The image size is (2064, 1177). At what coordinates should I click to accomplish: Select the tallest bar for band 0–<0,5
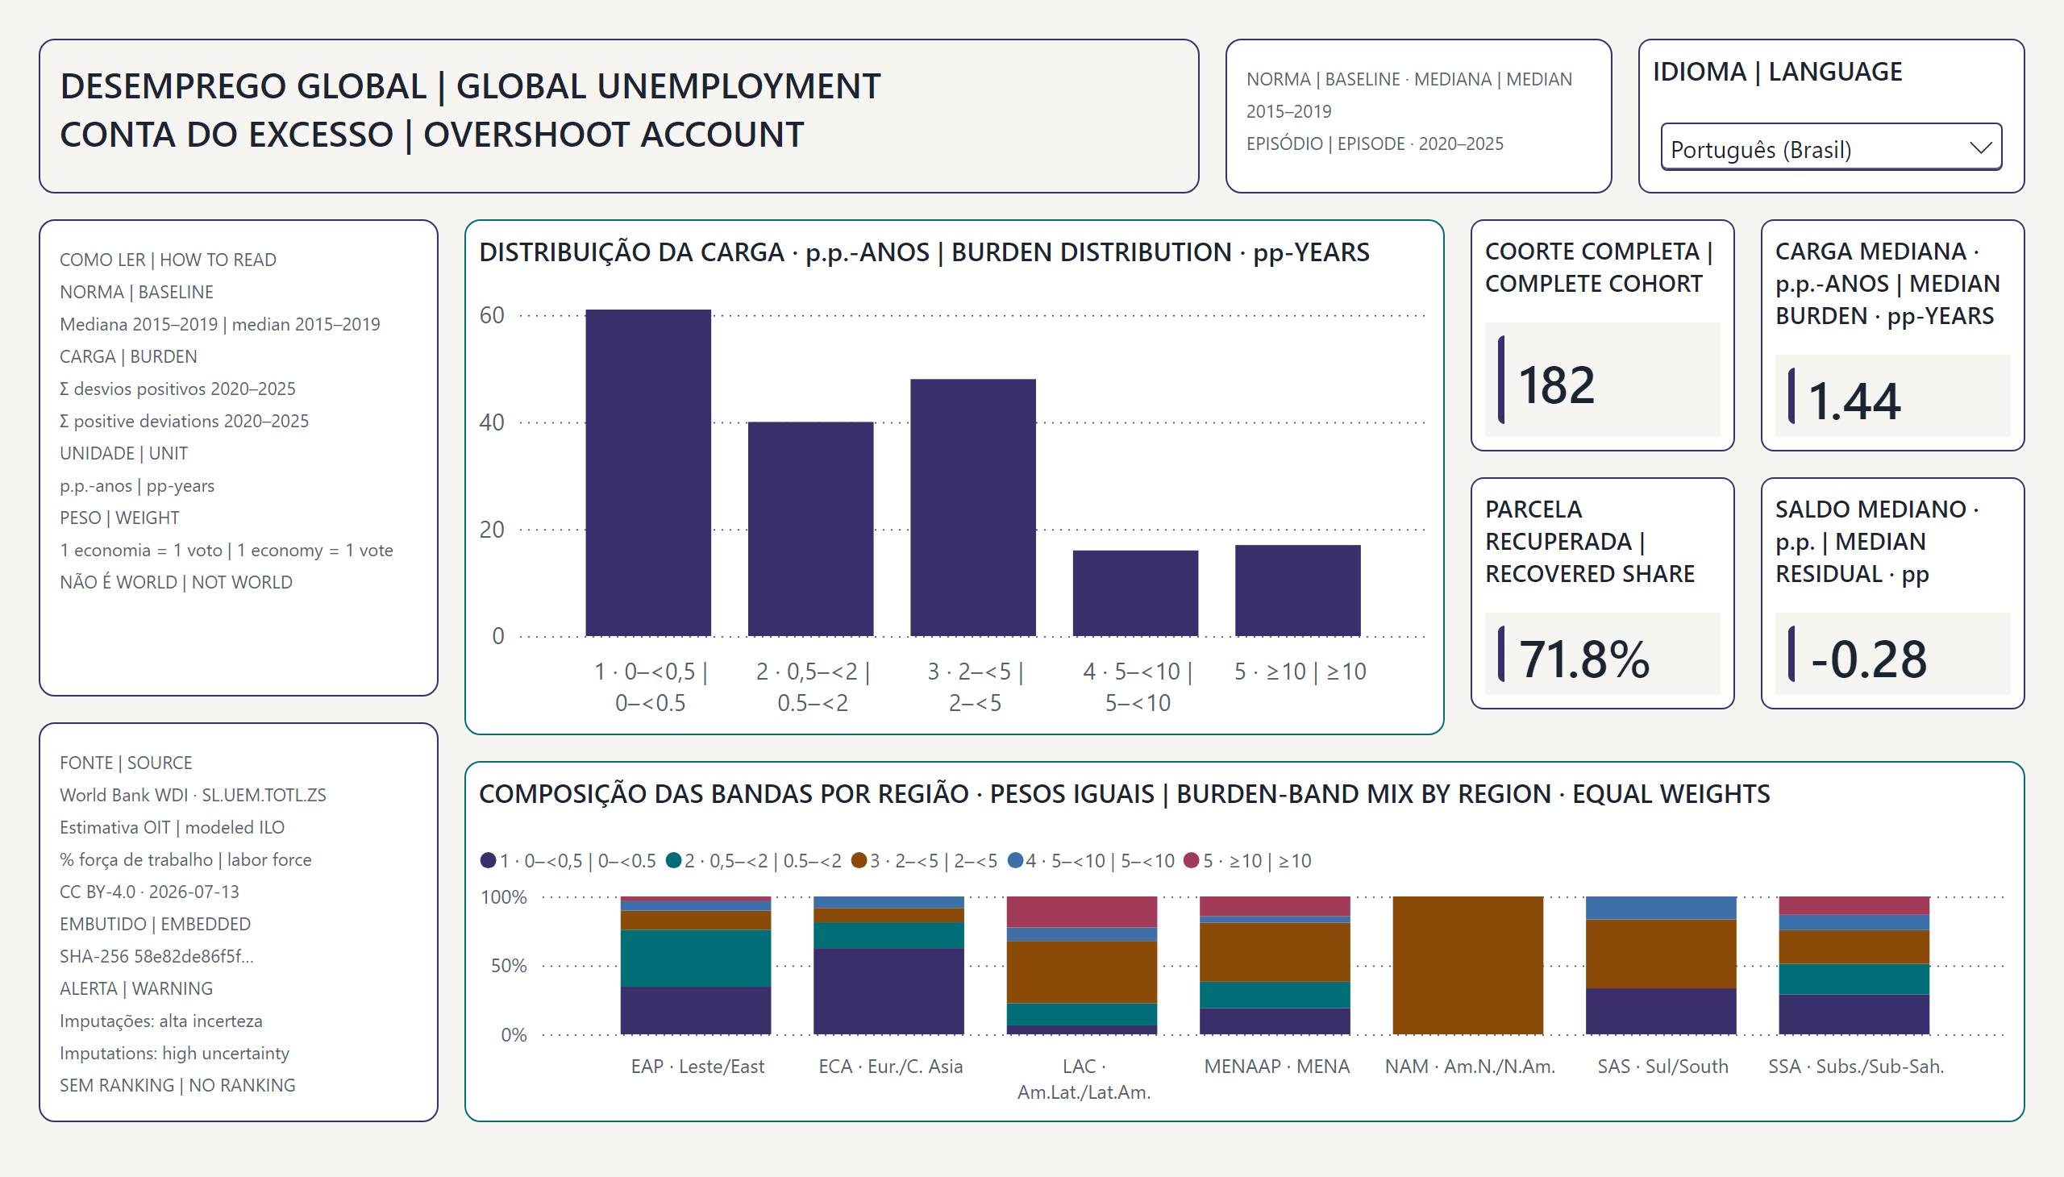coord(648,473)
